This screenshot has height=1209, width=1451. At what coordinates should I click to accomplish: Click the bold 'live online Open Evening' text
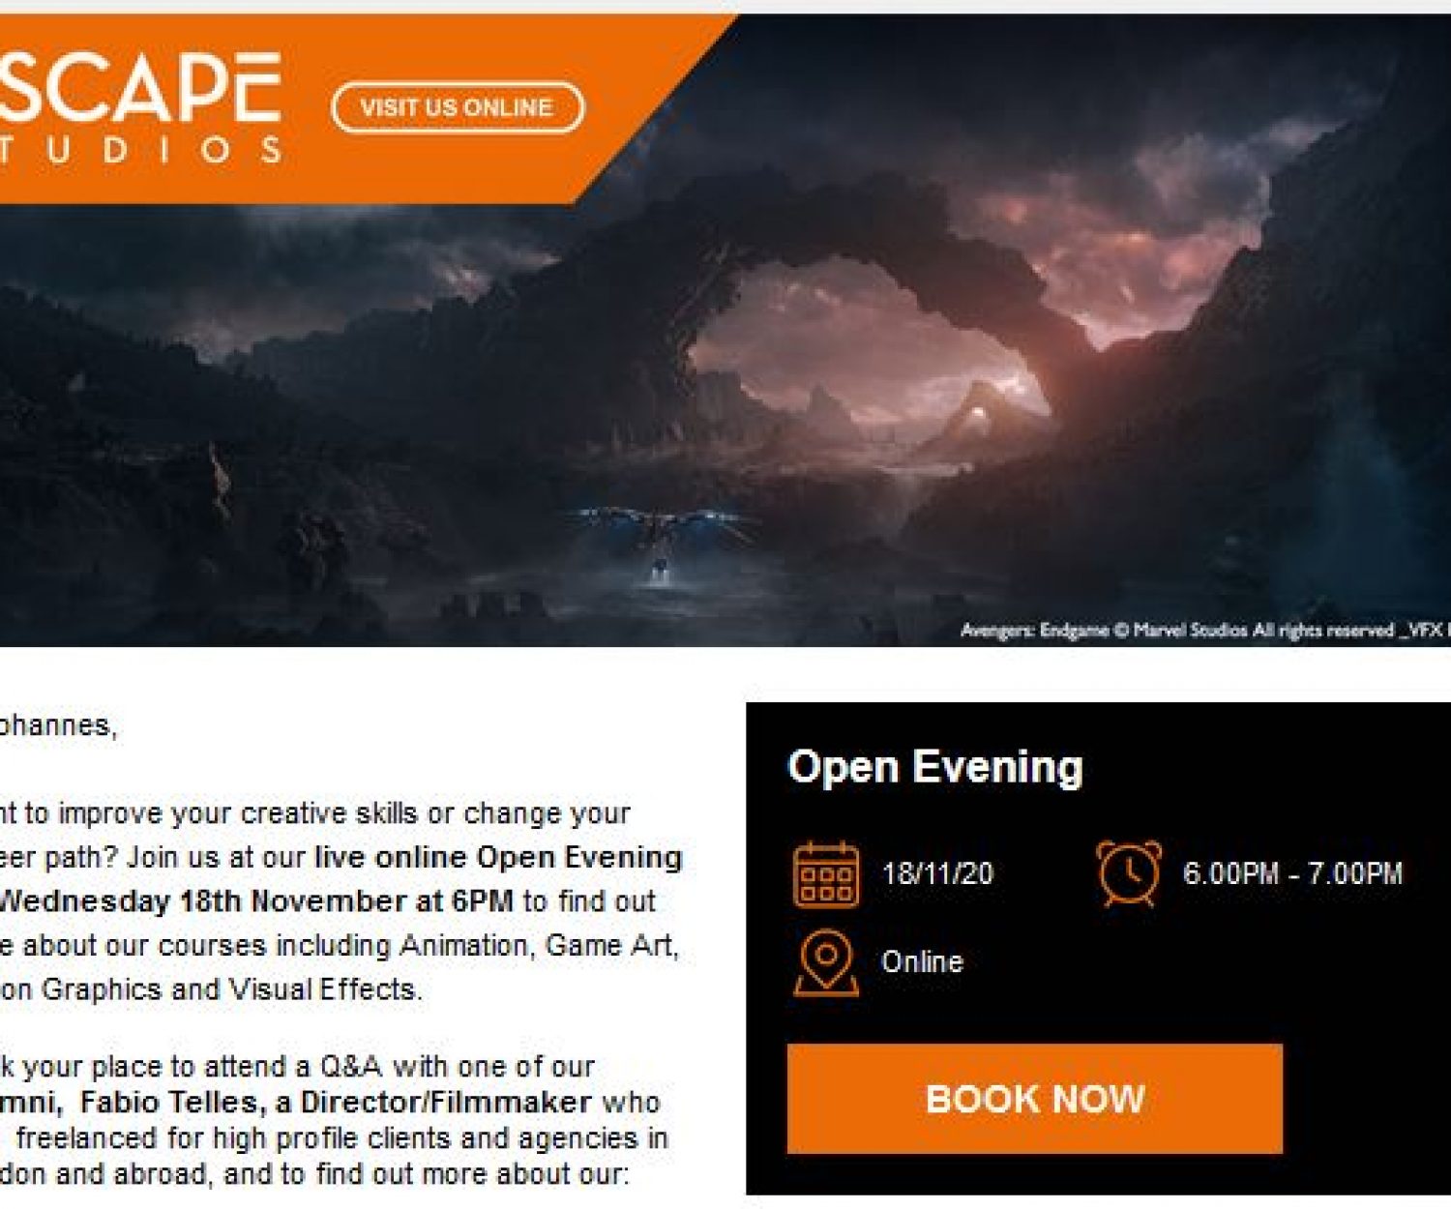coord(499,858)
